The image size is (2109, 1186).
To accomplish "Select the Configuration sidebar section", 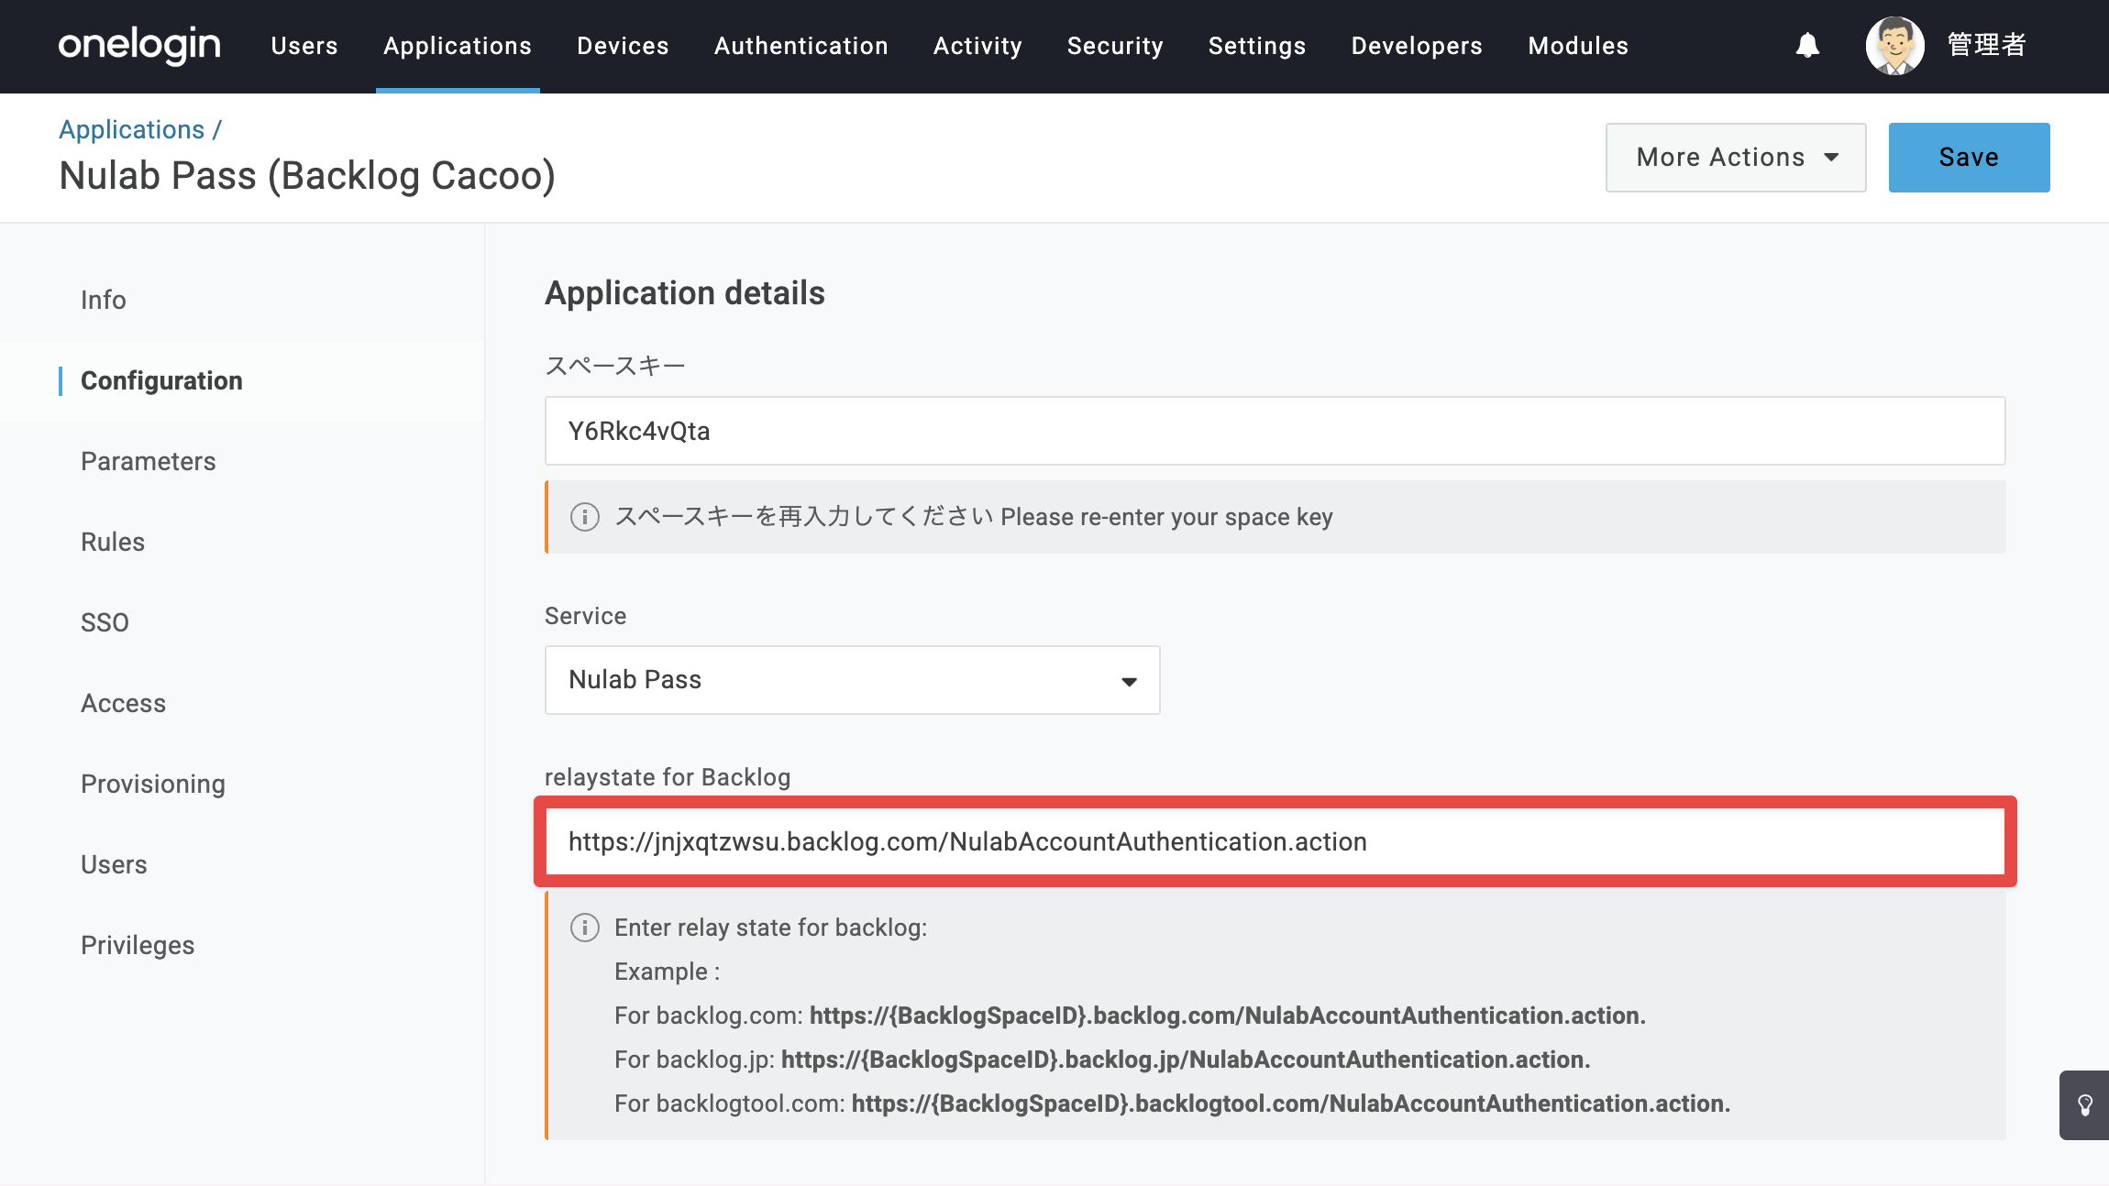I will 161,380.
